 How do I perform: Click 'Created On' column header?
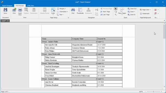point(109,39)
